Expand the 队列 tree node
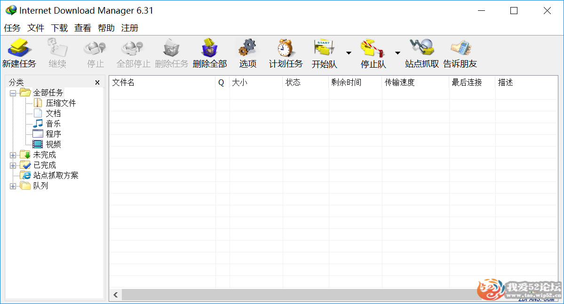Screen dimensions: 564x304 click(13, 186)
